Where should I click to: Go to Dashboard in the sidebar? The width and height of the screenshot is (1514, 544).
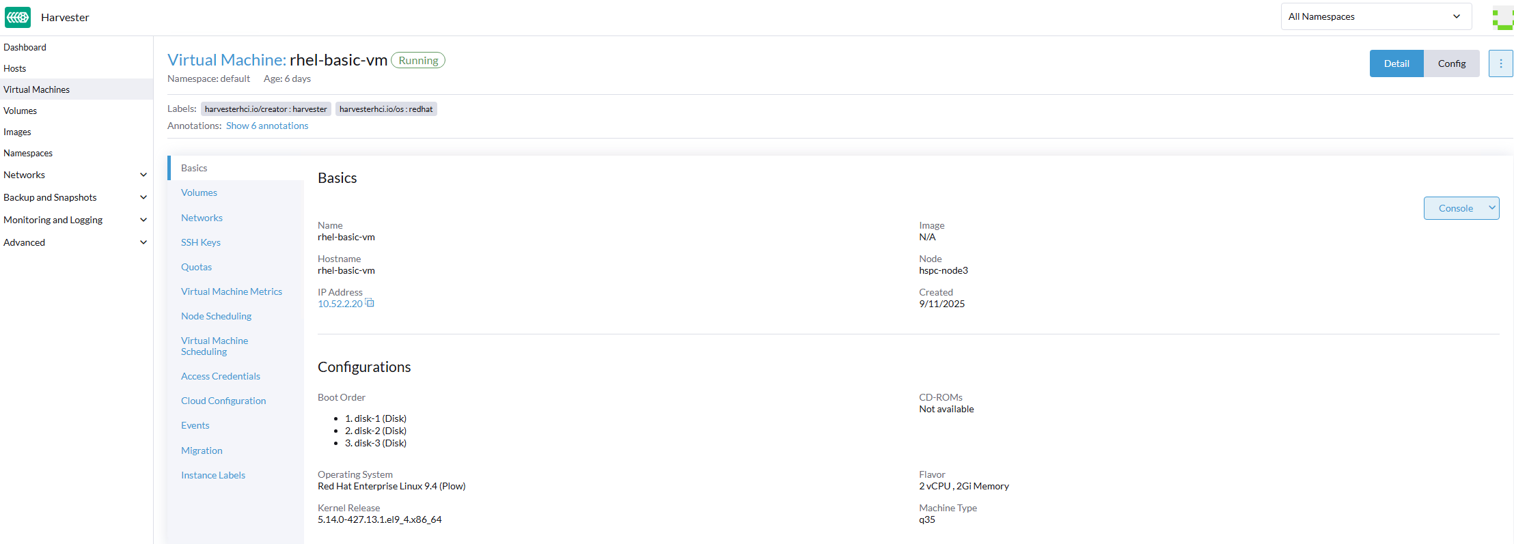tap(25, 47)
